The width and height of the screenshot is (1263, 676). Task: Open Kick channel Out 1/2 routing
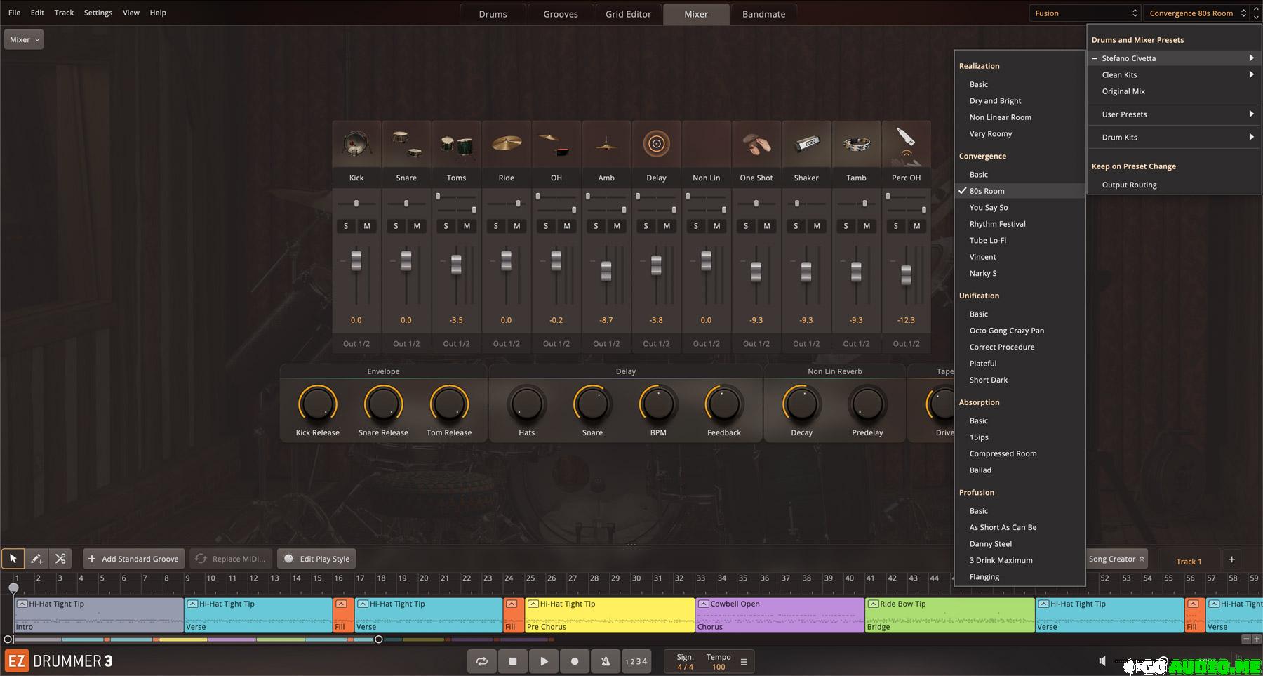click(356, 344)
